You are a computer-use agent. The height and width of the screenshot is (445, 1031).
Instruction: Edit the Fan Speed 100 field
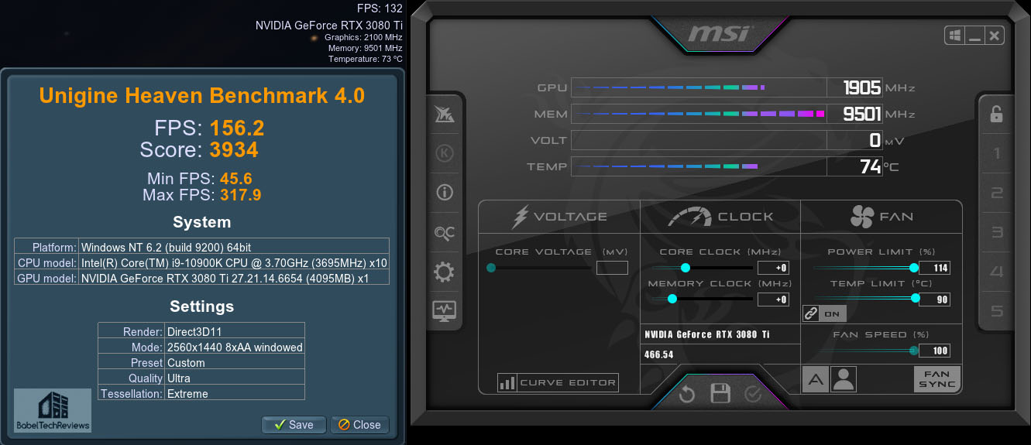pos(934,351)
